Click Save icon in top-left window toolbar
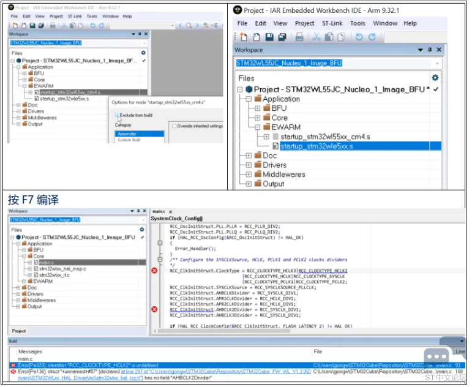Viewport: 472px width, 387px height. tap(32, 26)
